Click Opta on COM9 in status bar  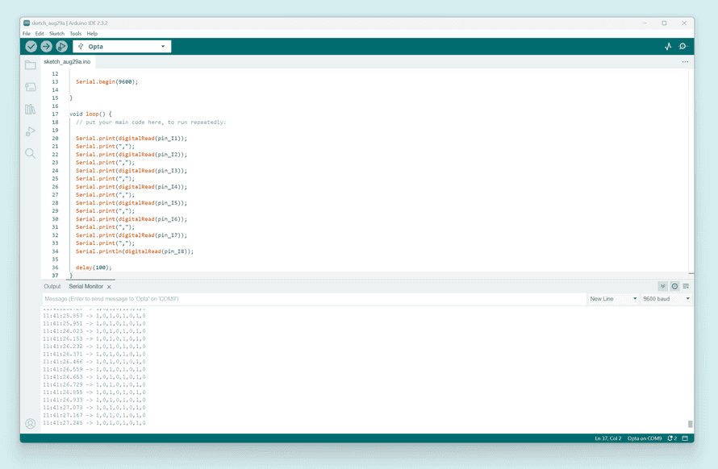pyautogui.click(x=645, y=438)
